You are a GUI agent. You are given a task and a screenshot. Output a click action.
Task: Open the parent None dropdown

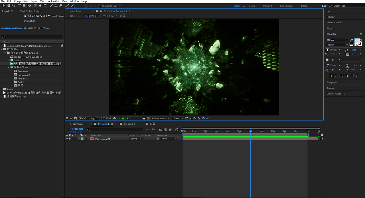[x=169, y=139]
